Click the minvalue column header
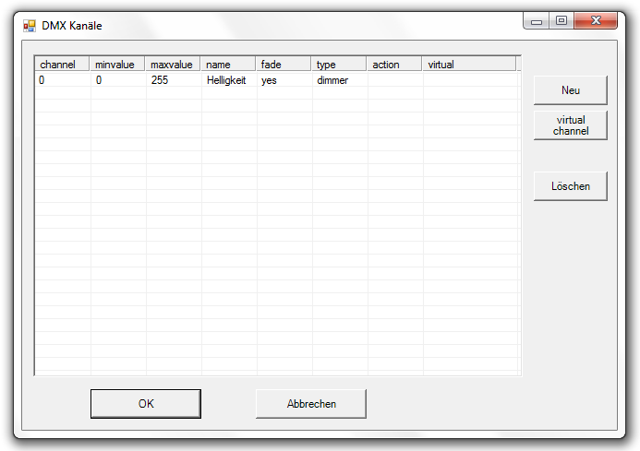Image resolution: width=640 pixels, height=451 pixels. click(117, 65)
